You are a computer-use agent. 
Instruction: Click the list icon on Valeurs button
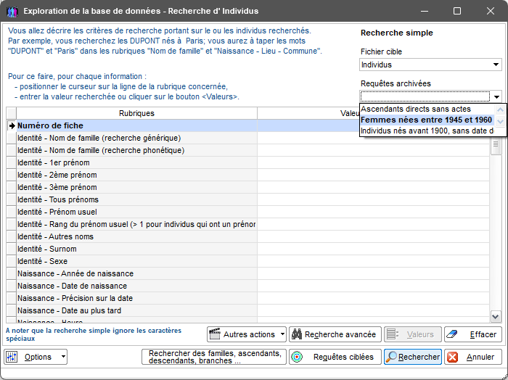(393, 334)
